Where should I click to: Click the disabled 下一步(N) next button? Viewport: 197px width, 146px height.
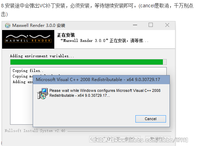click(128, 139)
